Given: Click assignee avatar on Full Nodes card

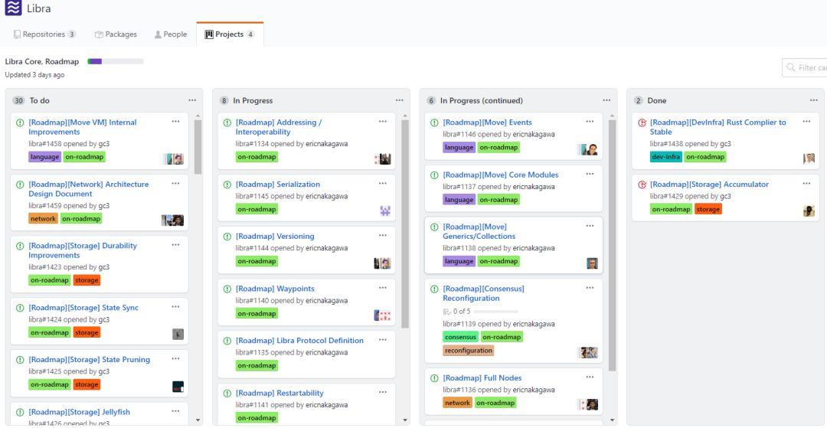Looking at the screenshot, I should click(x=589, y=404).
